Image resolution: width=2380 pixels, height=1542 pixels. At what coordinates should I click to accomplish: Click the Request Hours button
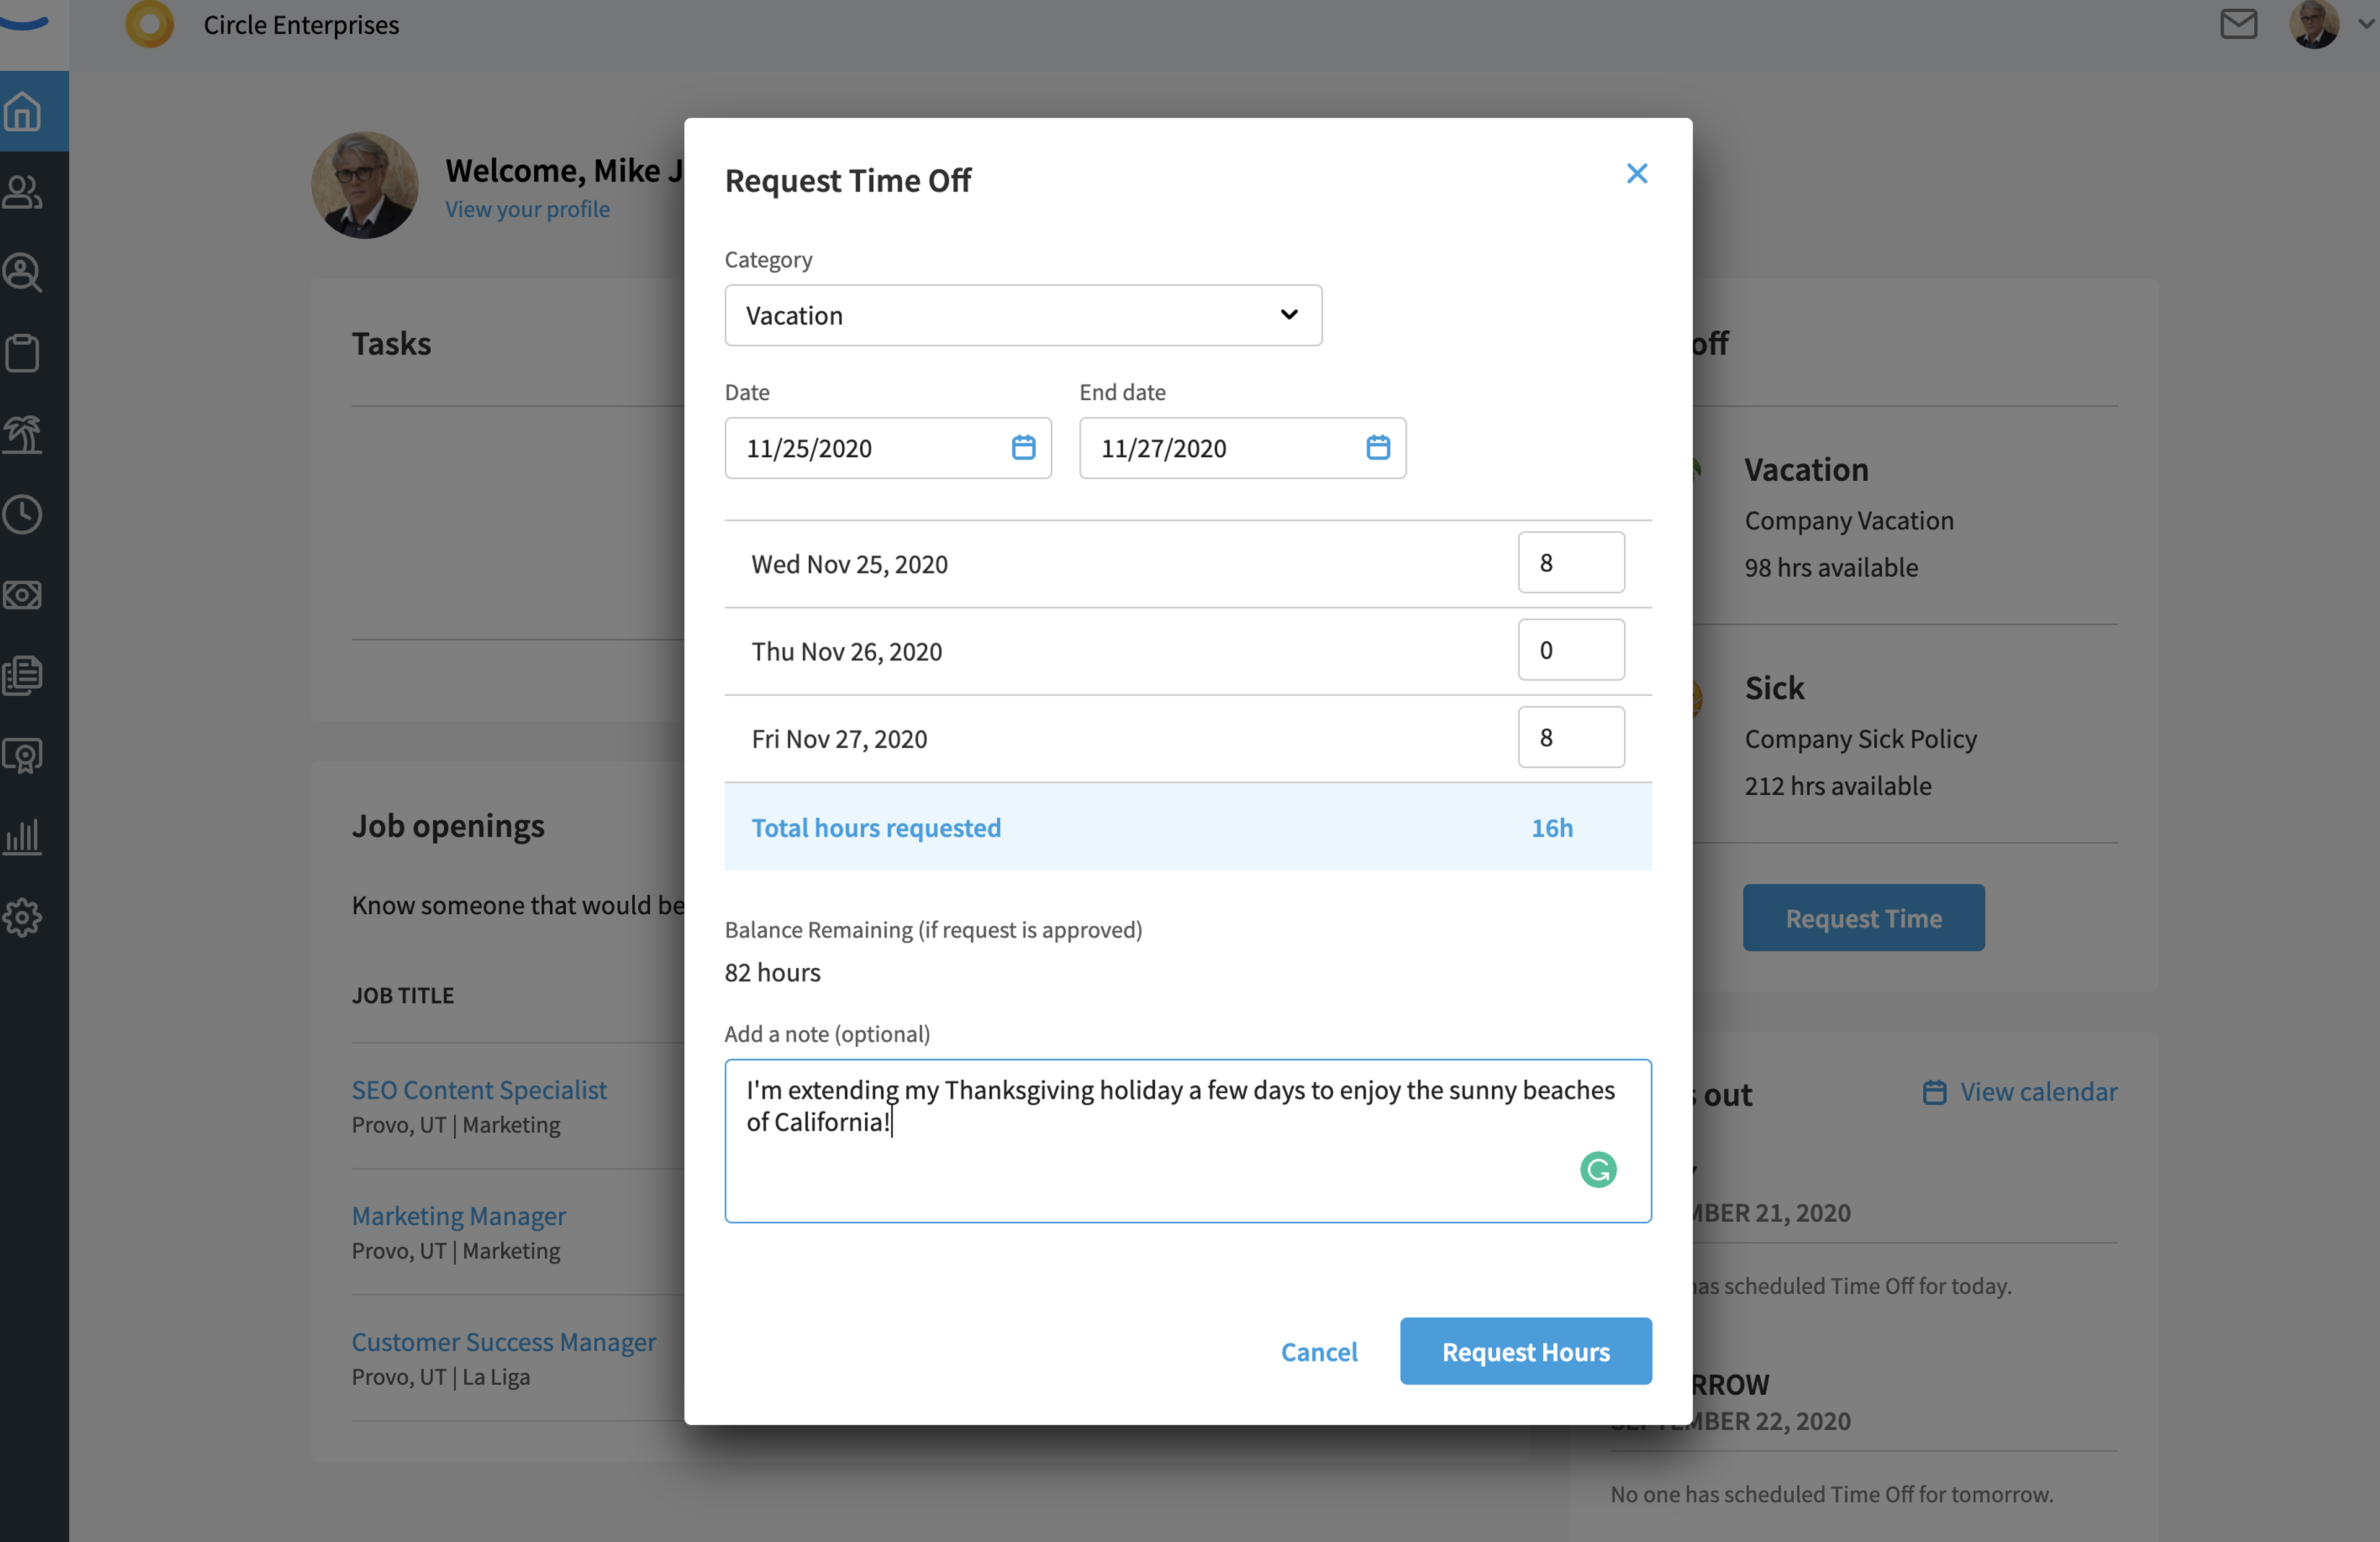(x=1525, y=1351)
